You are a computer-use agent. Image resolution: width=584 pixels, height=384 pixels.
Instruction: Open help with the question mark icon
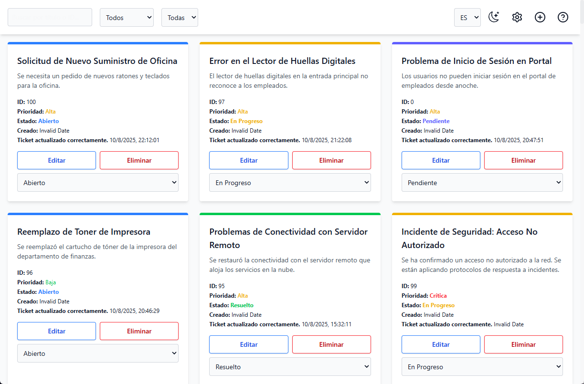tap(563, 17)
